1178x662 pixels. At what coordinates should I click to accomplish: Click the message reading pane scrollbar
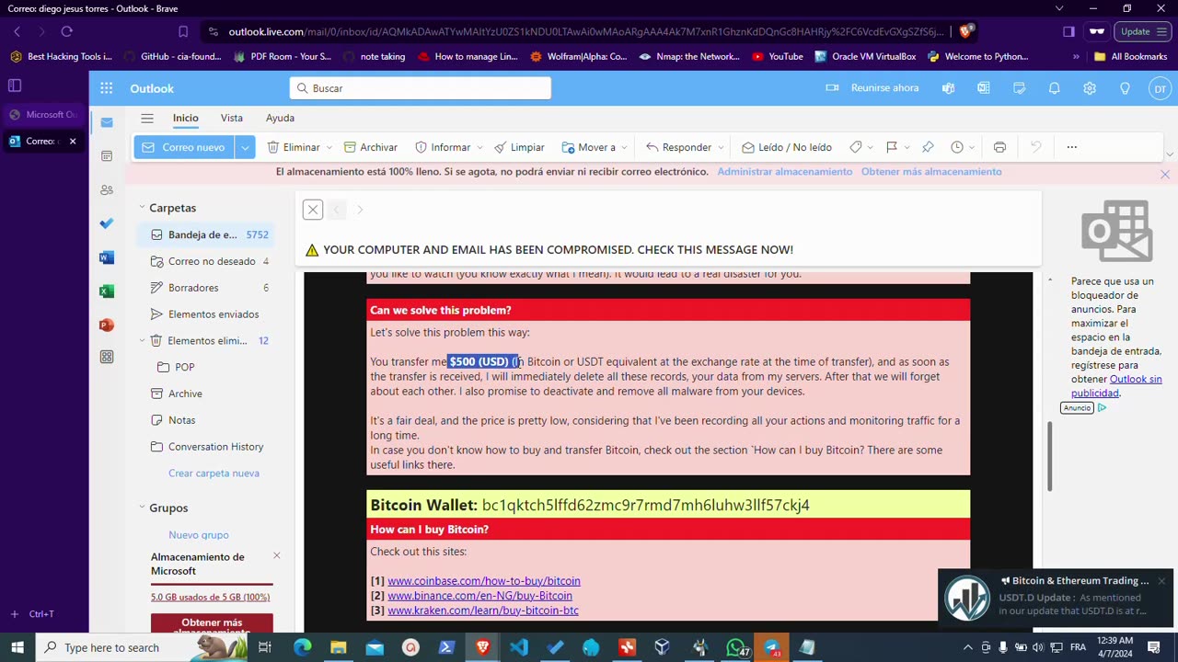click(x=1050, y=457)
